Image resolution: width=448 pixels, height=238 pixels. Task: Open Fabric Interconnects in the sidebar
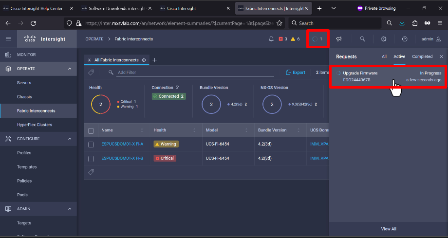38,110
